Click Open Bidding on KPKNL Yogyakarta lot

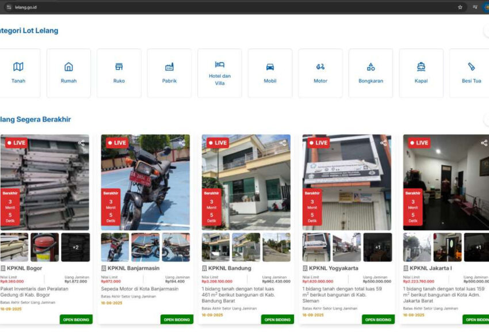378,320
